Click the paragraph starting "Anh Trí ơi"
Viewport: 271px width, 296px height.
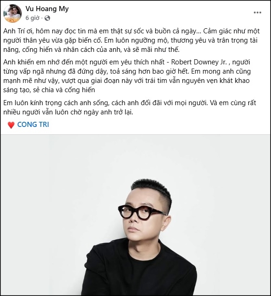click(x=131, y=40)
